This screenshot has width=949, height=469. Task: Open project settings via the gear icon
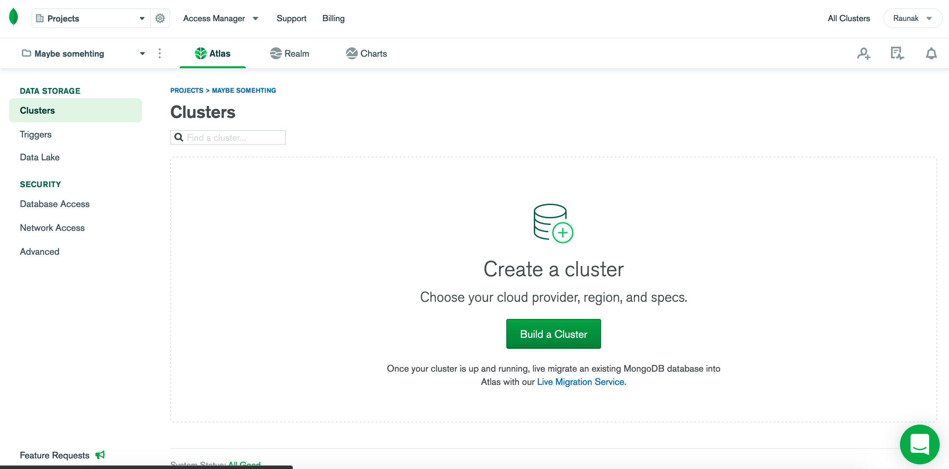click(x=160, y=18)
